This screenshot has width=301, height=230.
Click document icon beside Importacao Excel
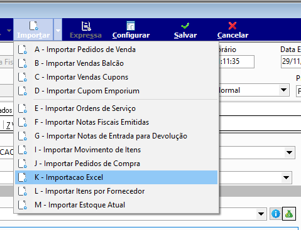click(23, 177)
